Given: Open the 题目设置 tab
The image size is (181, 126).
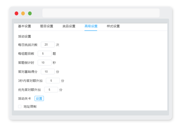Looking at the screenshot, I should (47, 26).
